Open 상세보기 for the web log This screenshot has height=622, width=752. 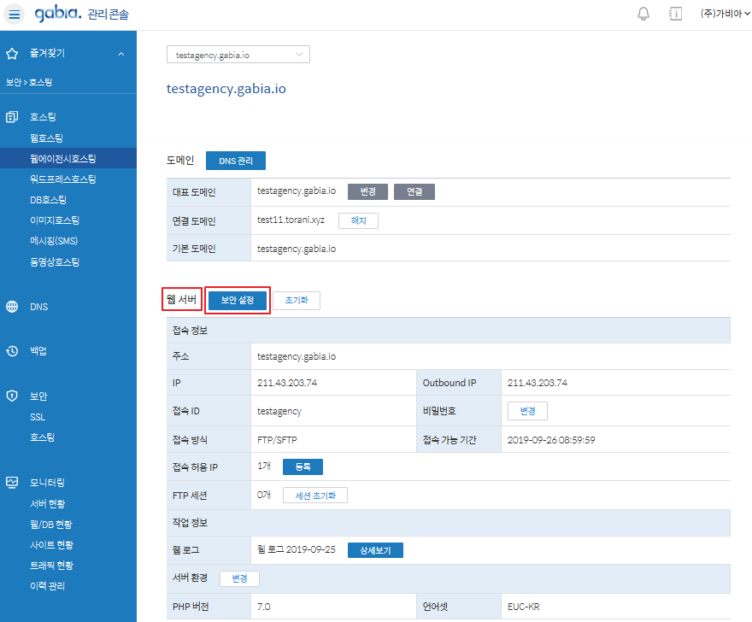pyautogui.click(x=375, y=550)
